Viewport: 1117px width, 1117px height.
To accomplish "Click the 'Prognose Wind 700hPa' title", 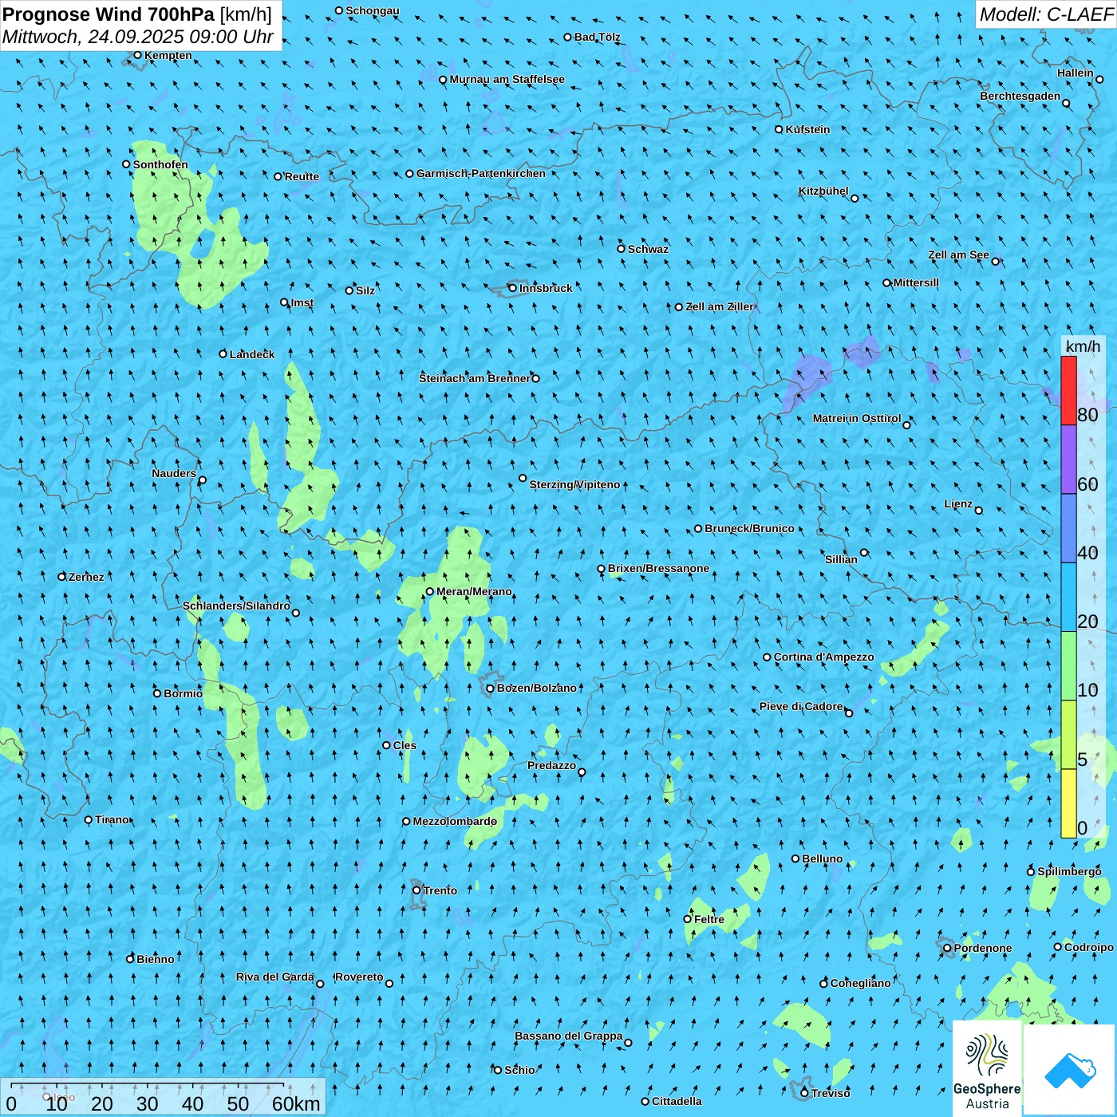I will coord(109,14).
